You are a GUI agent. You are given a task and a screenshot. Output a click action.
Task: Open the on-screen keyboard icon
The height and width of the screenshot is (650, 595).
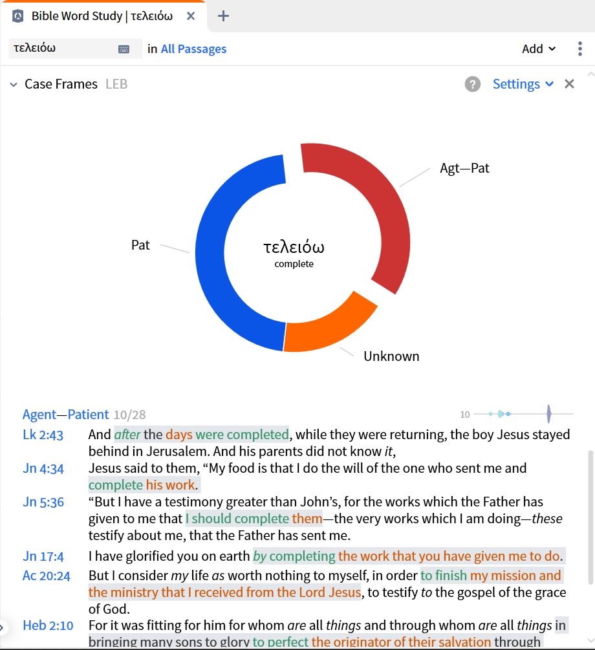pyautogui.click(x=124, y=49)
